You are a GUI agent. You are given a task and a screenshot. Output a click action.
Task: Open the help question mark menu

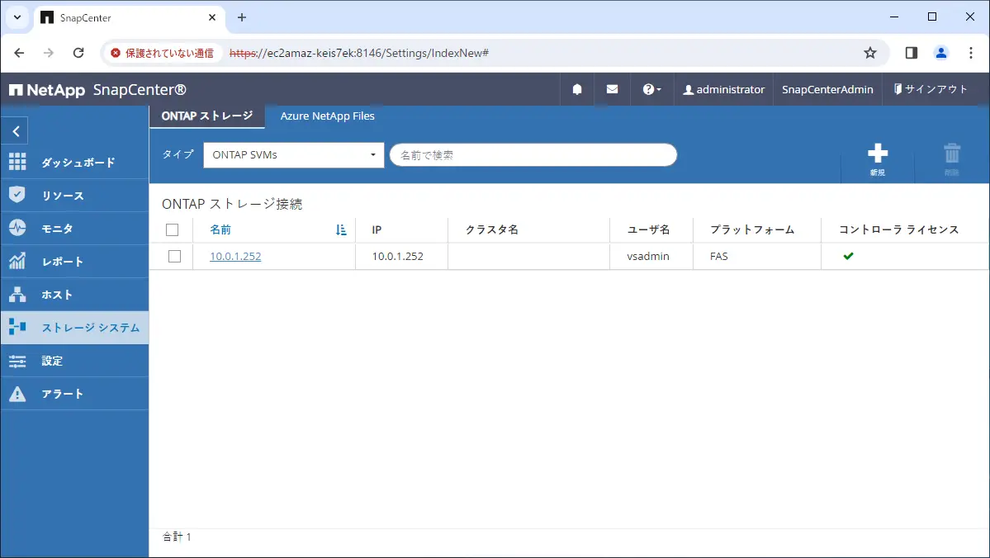[651, 90]
